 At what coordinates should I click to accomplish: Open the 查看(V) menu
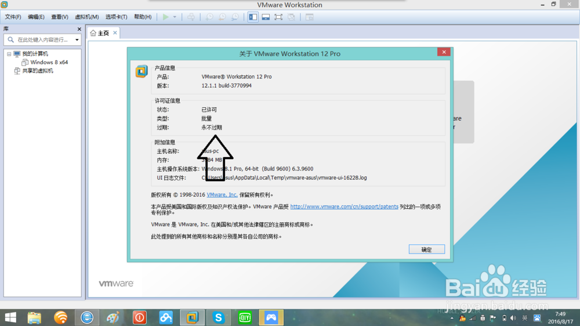[x=60, y=17]
